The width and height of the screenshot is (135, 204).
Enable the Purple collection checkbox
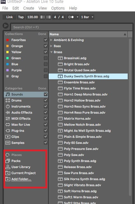tap(46, 70)
